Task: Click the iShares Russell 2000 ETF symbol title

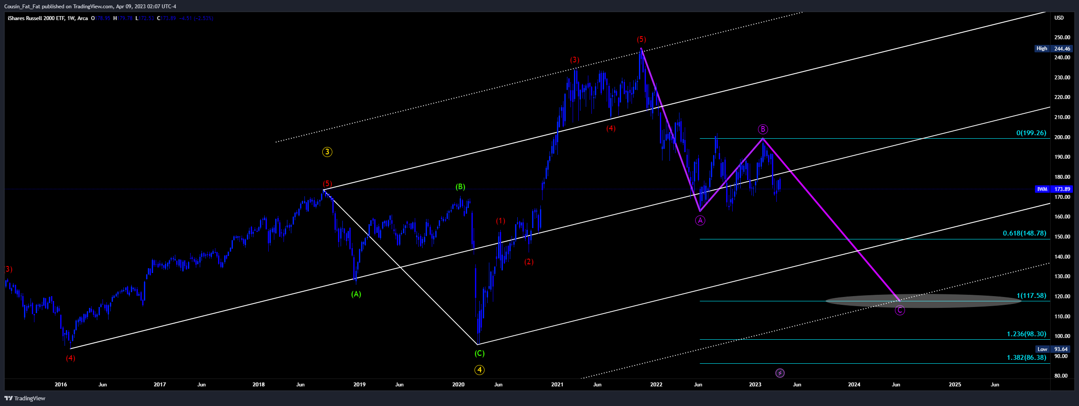Action: 36,18
